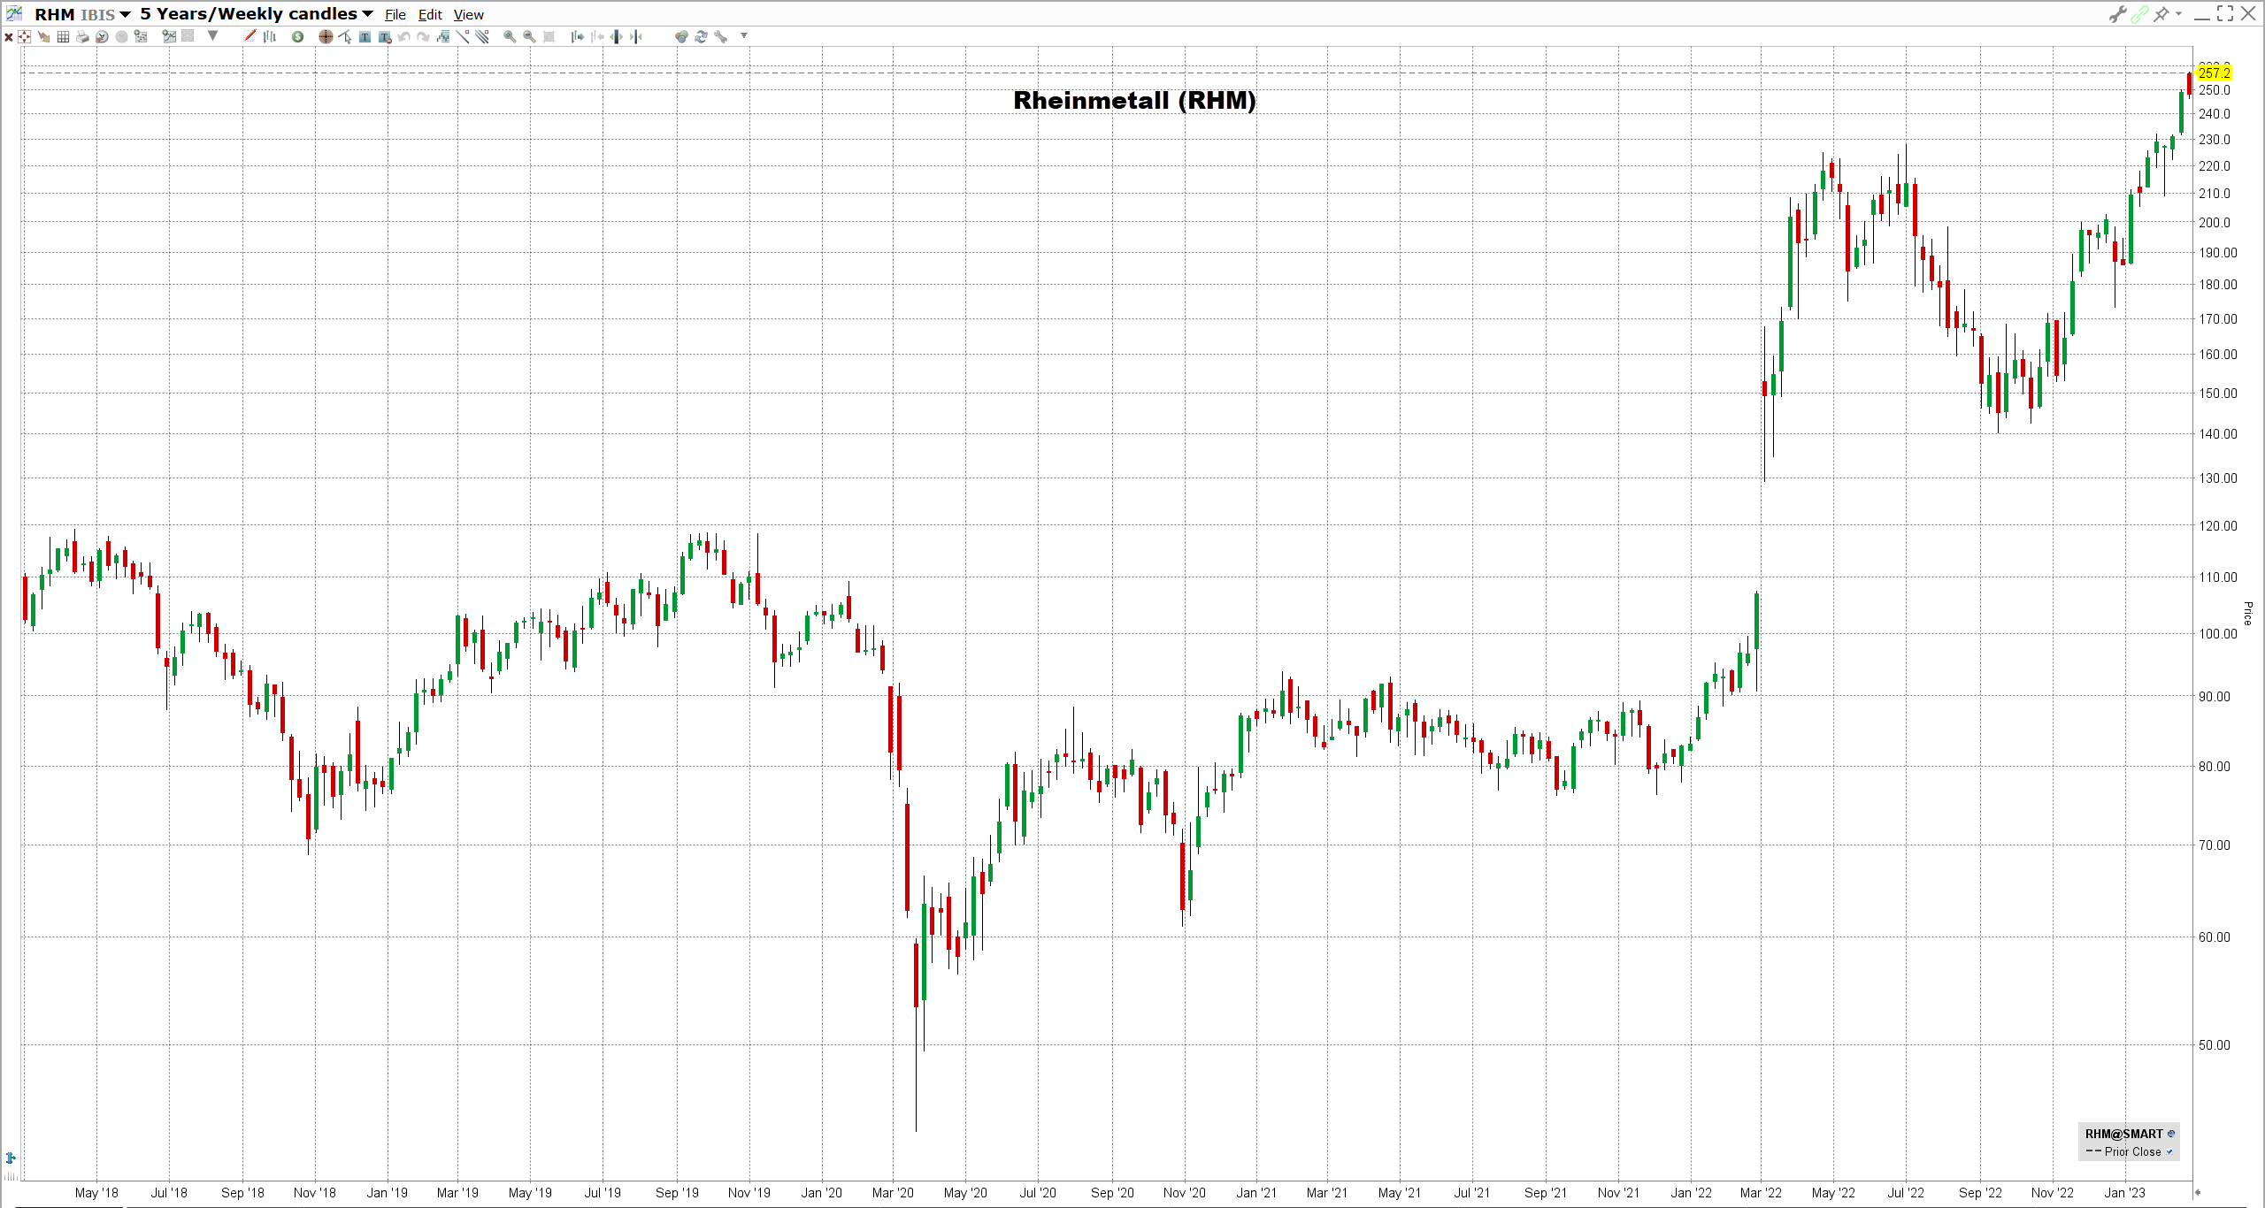Click the redo arrow in toolbar

tap(424, 37)
